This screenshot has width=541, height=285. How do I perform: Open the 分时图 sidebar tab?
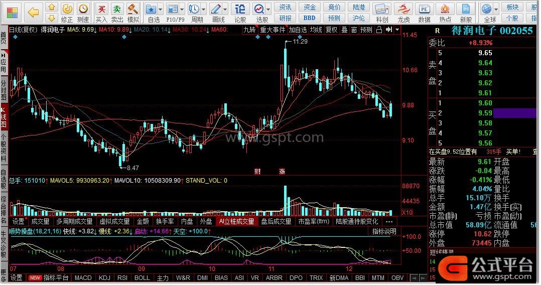click(4, 90)
